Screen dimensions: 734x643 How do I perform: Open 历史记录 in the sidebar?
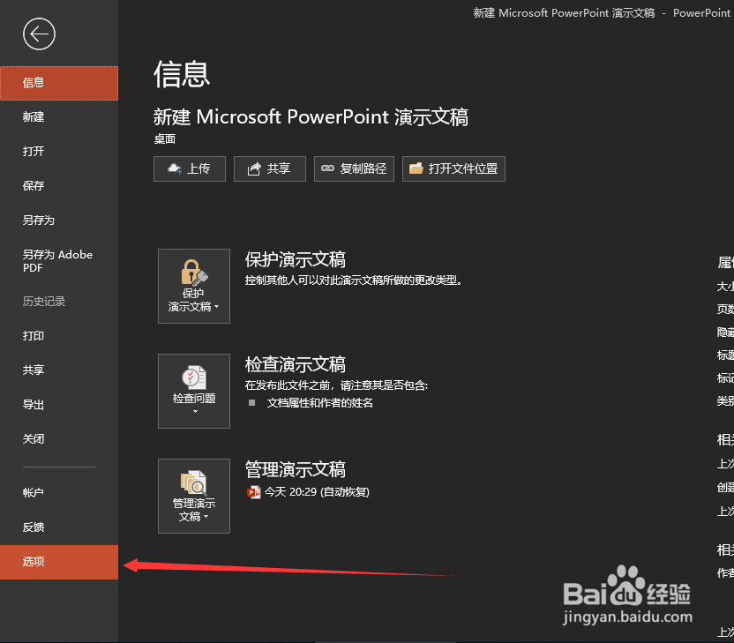tap(59, 302)
